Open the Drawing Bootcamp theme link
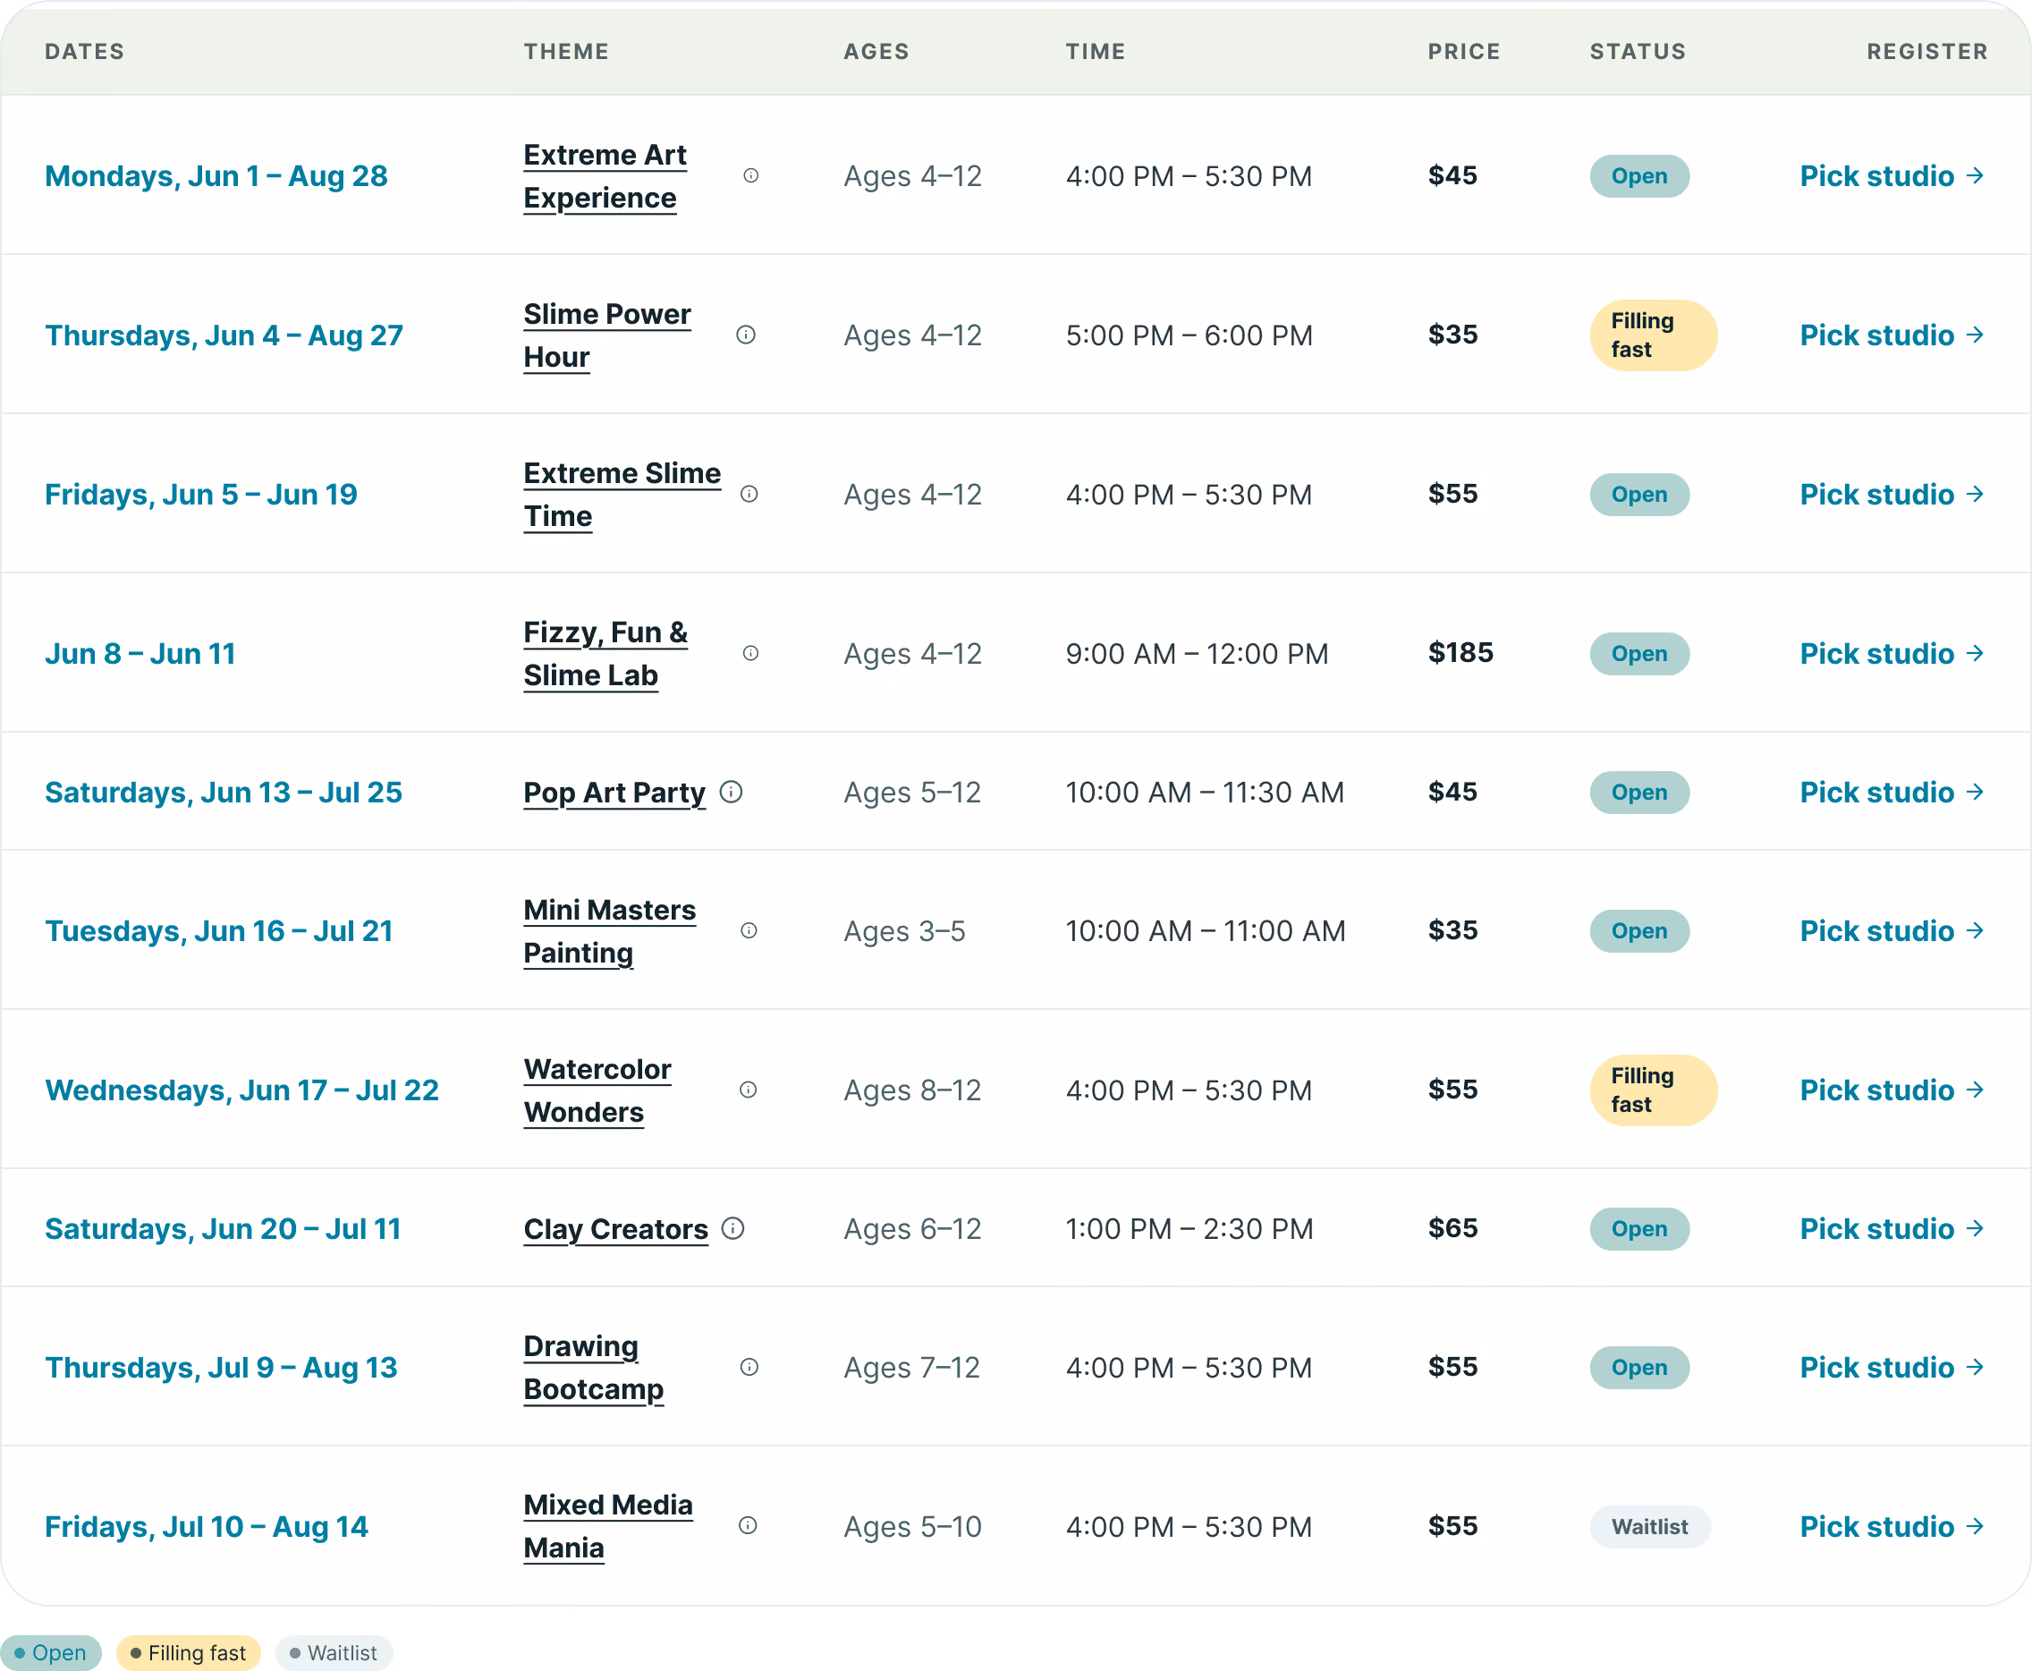This screenshot has width=2032, height=1671. click(x=594, y=1368)
